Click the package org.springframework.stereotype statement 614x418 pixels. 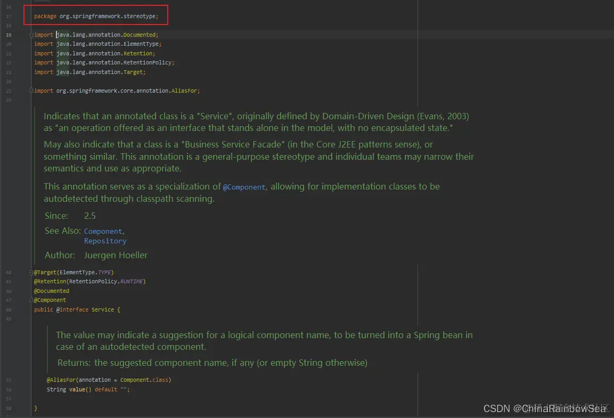click(96, 16)
